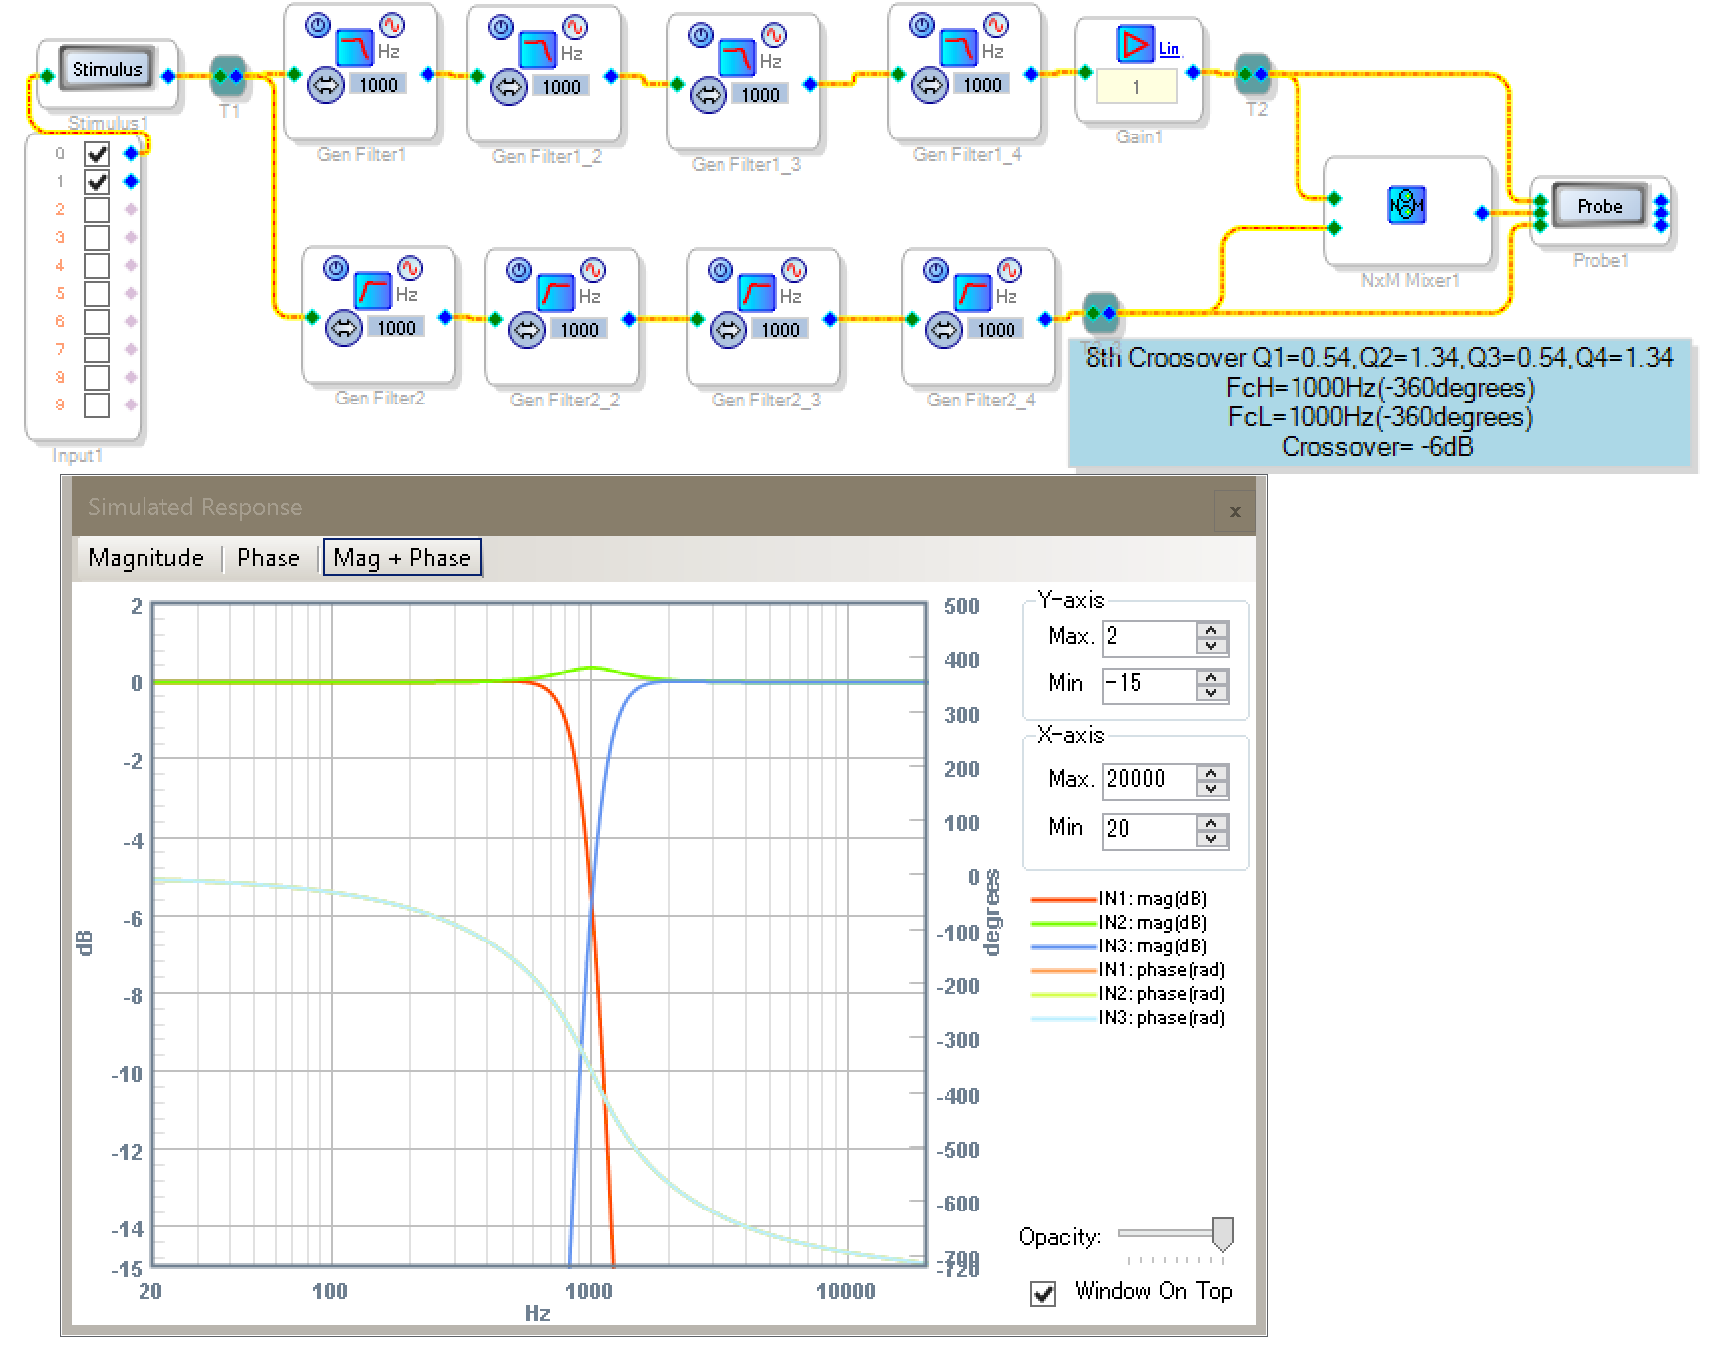
Task: Increase the Y-axis Min value
Action: 1211,676
